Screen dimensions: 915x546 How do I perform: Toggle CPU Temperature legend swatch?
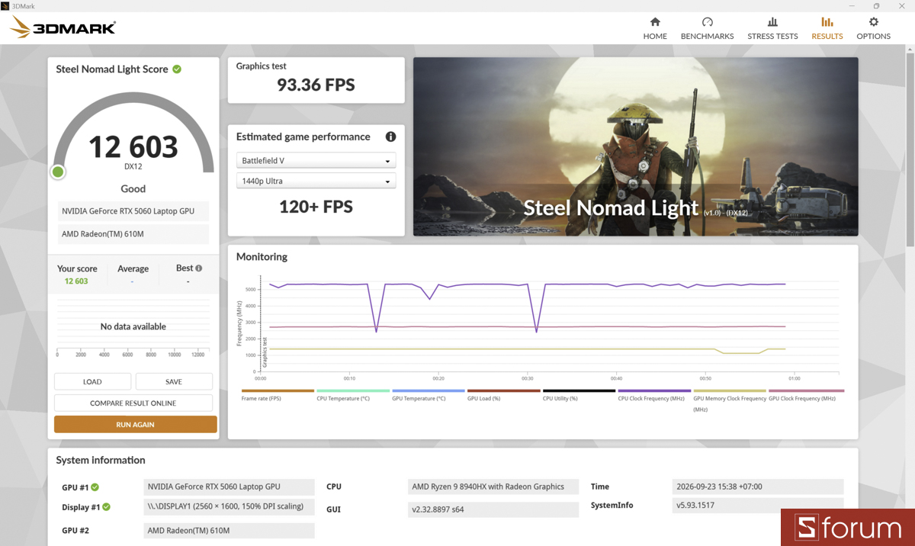tap(353, 390)
